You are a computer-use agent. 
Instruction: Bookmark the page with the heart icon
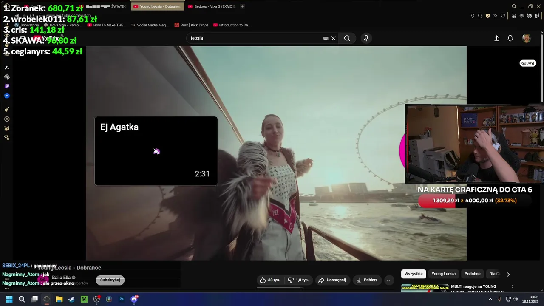(x=503, y=16)
